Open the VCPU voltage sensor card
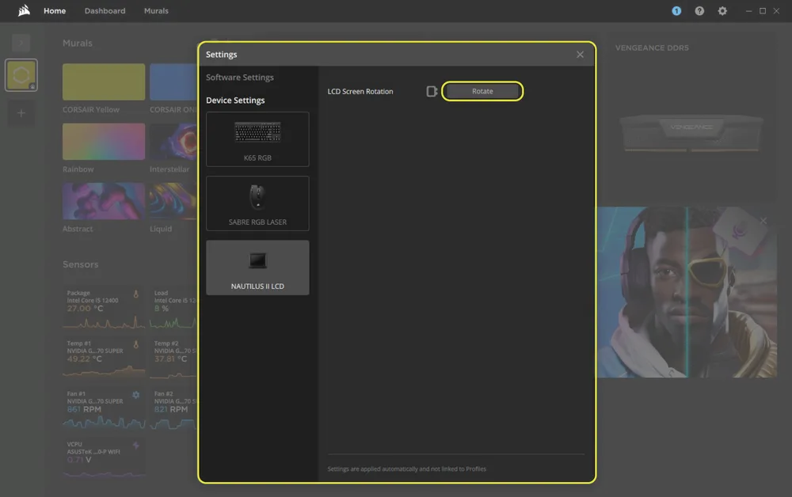The width and height of the screenshot is (792, 497). coord(104,458)
